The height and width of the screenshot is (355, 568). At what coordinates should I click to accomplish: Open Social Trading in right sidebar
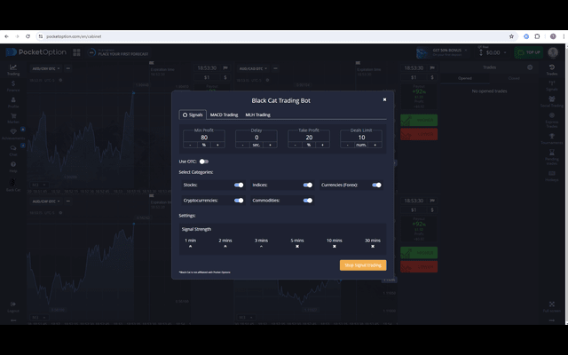tap(552, 101)
